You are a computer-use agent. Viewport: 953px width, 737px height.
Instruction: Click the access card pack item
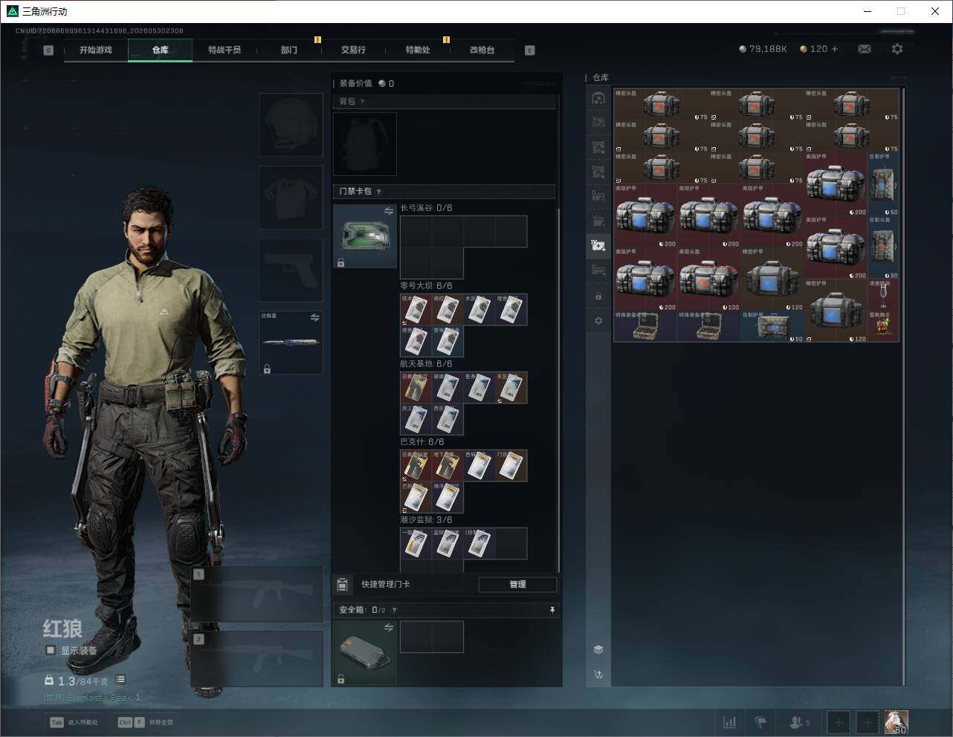(365, 236)
